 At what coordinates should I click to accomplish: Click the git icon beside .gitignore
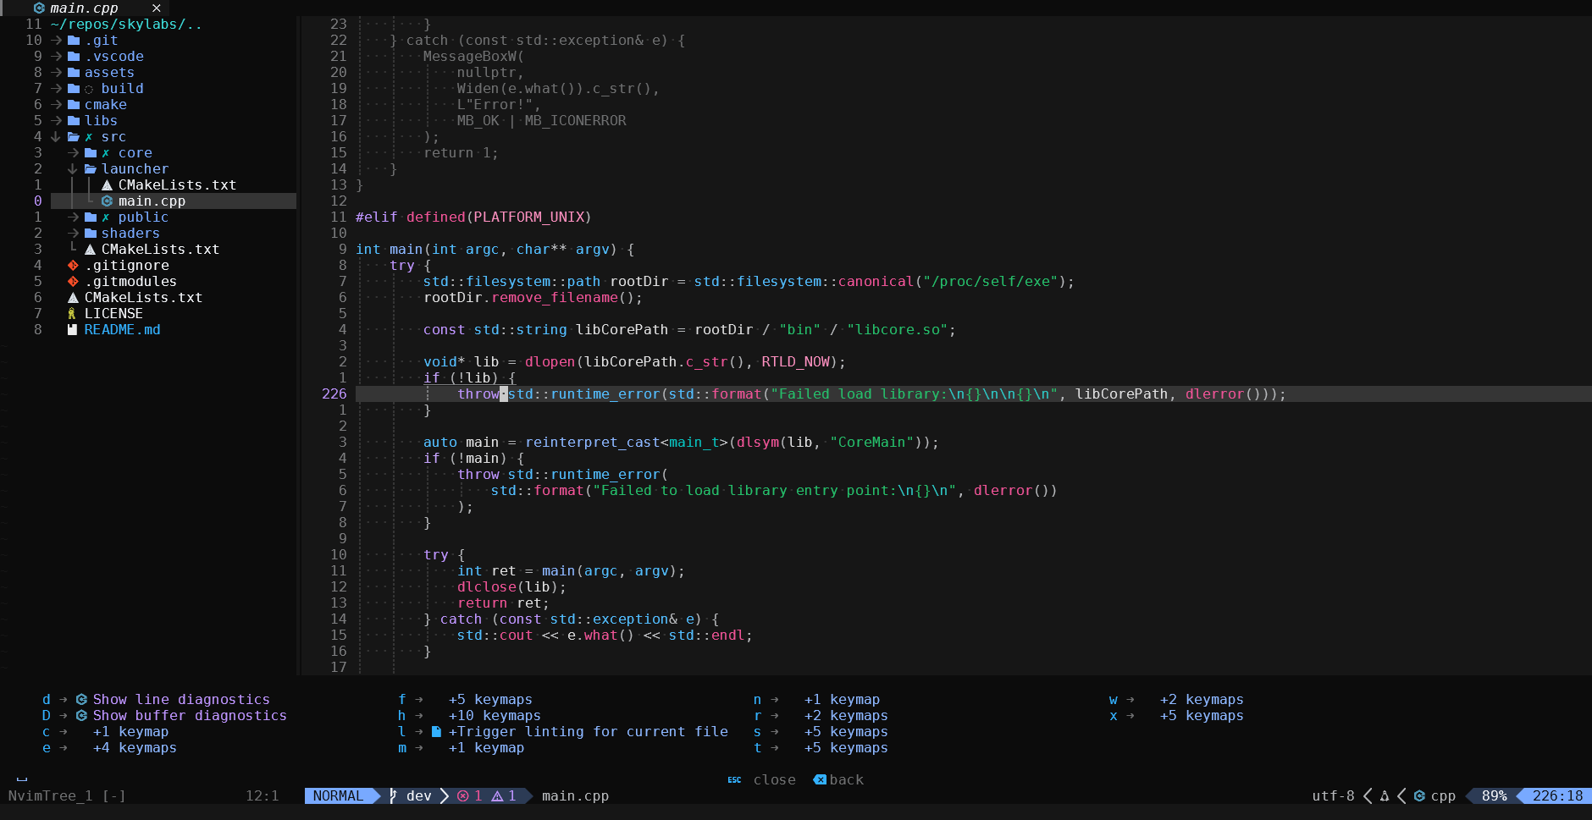(x=73, y=266)
